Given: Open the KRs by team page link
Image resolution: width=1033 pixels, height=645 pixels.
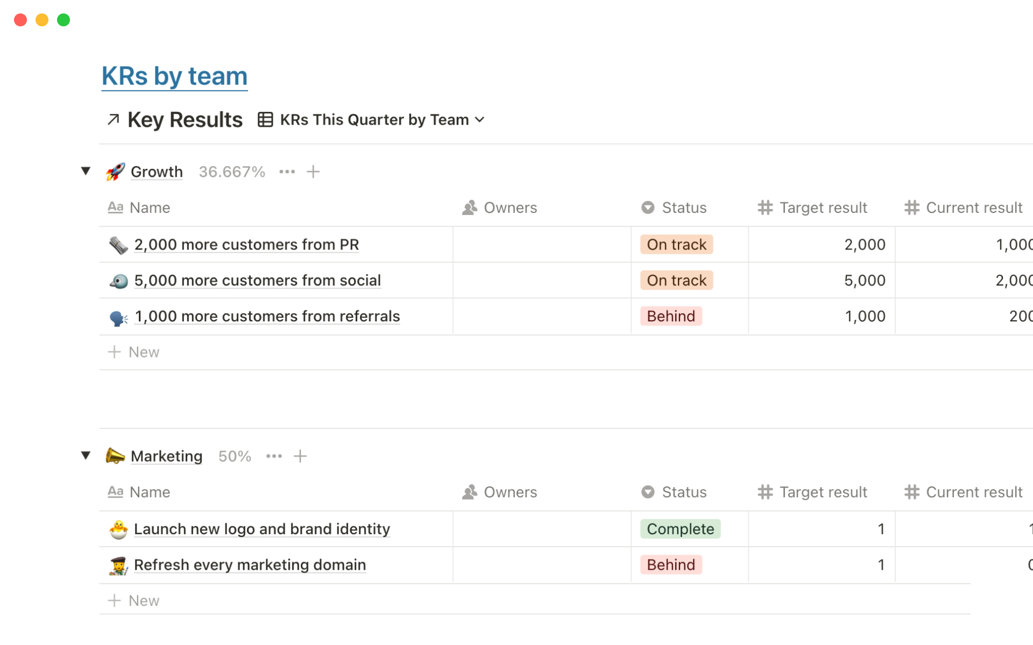Looking at the screenshot, I should (174, 76).
